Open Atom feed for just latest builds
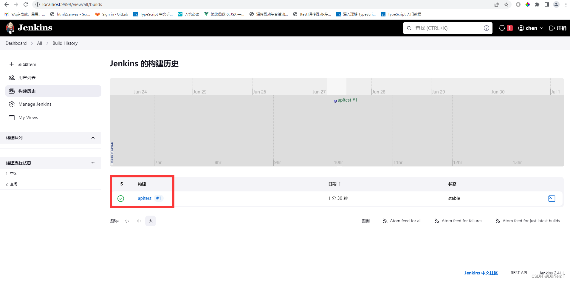 click(x=528, y=221)
